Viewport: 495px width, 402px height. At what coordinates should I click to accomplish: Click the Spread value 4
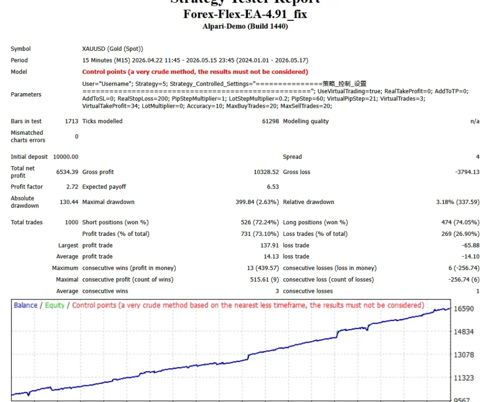478,157
